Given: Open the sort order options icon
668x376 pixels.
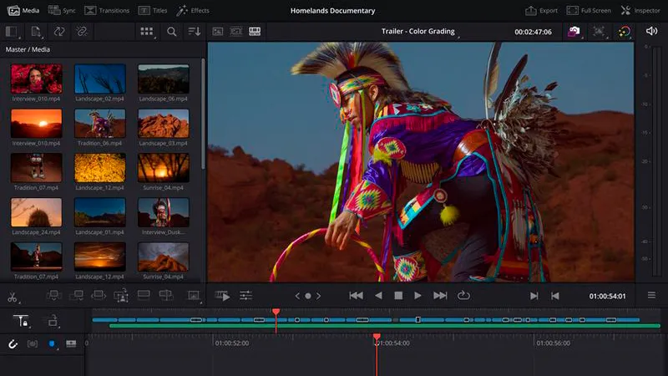Looking at the screenshot, I should pos(195,32).
